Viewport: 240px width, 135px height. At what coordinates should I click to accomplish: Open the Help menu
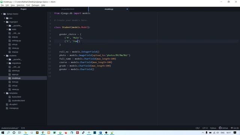(43, 5)
